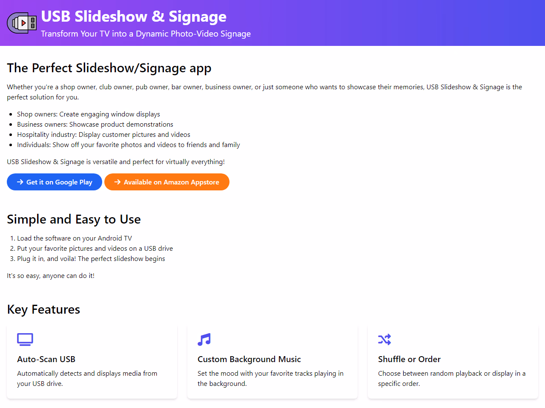Click the monitor icon above Auto-Scan USB

coord(25,339)
